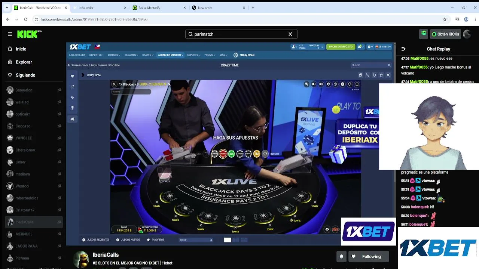The image size is (479, 269).
Task: Open IberiaCalls channel in sidebar
Action: point(34,222)
